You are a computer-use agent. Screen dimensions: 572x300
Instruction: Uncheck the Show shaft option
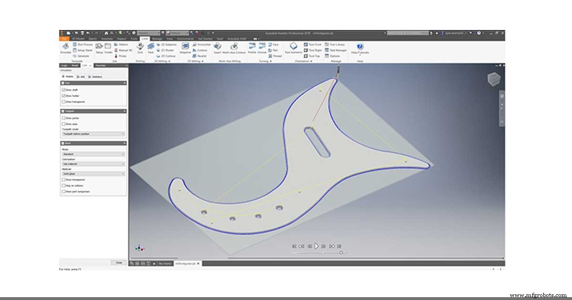click(64, 90)
